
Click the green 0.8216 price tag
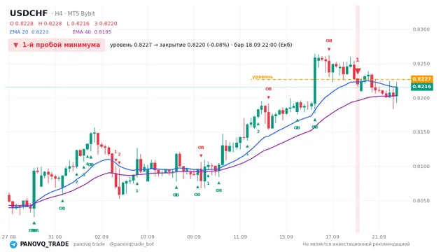click(422, 87)
